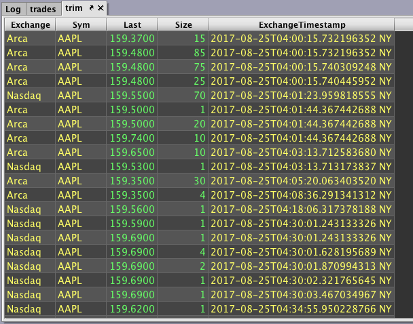
Task: Click the pop-out icon on trim tab
Action: 91,7
